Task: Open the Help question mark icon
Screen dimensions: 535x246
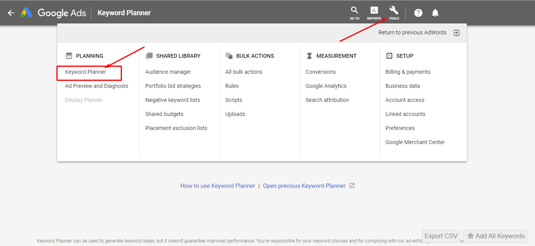Action: (x=418, y=13)
